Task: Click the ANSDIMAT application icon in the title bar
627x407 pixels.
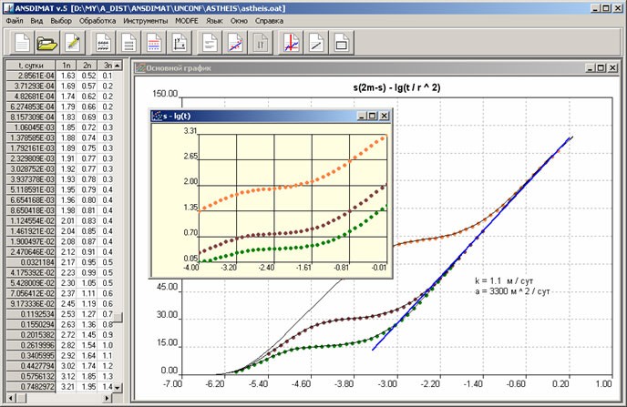Action: pyautogui.click(x=8, y=8)
